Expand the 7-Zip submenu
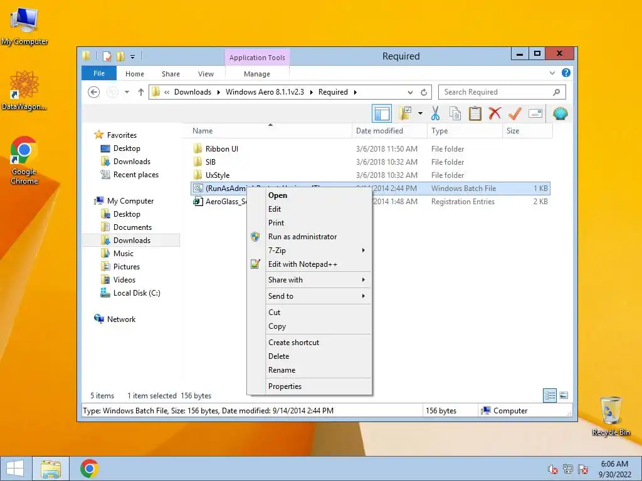This screenshot has height=481, width=642. [310, 251]
